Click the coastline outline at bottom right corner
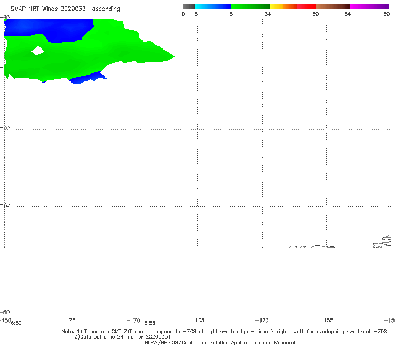 [x=382, y=242]
